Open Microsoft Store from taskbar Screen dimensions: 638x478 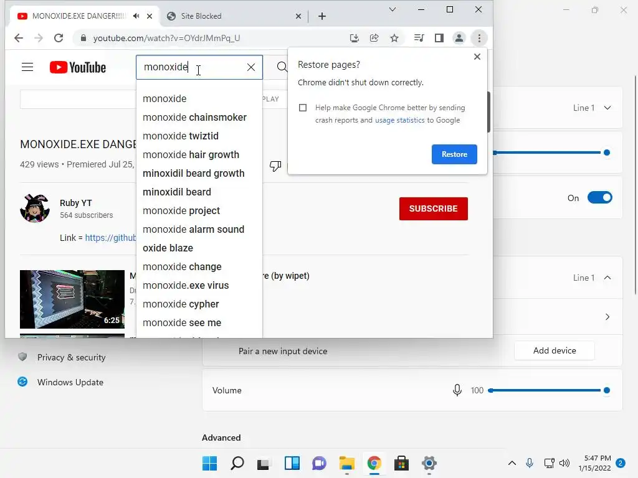(x=401, y=463)
